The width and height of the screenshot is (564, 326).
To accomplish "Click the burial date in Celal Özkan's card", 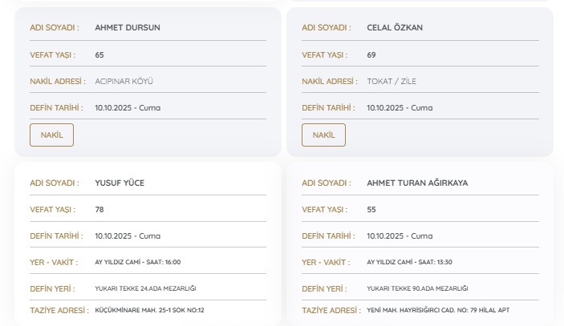I will point(400,107).
